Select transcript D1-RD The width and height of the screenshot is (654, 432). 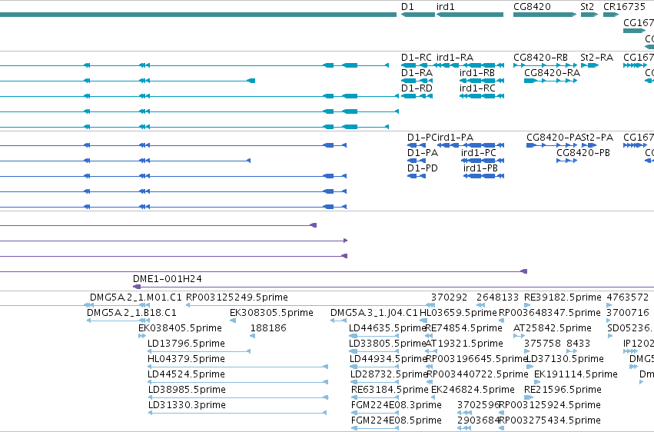coord(417,96)
